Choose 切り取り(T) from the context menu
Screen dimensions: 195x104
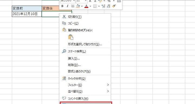pos(85,17)
